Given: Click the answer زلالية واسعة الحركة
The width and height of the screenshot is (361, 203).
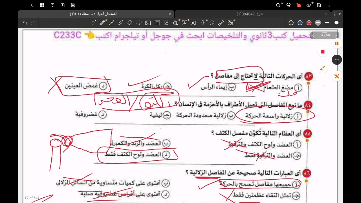Looking at the screenshot, I should pyautogui.click(x=273, y=116).
